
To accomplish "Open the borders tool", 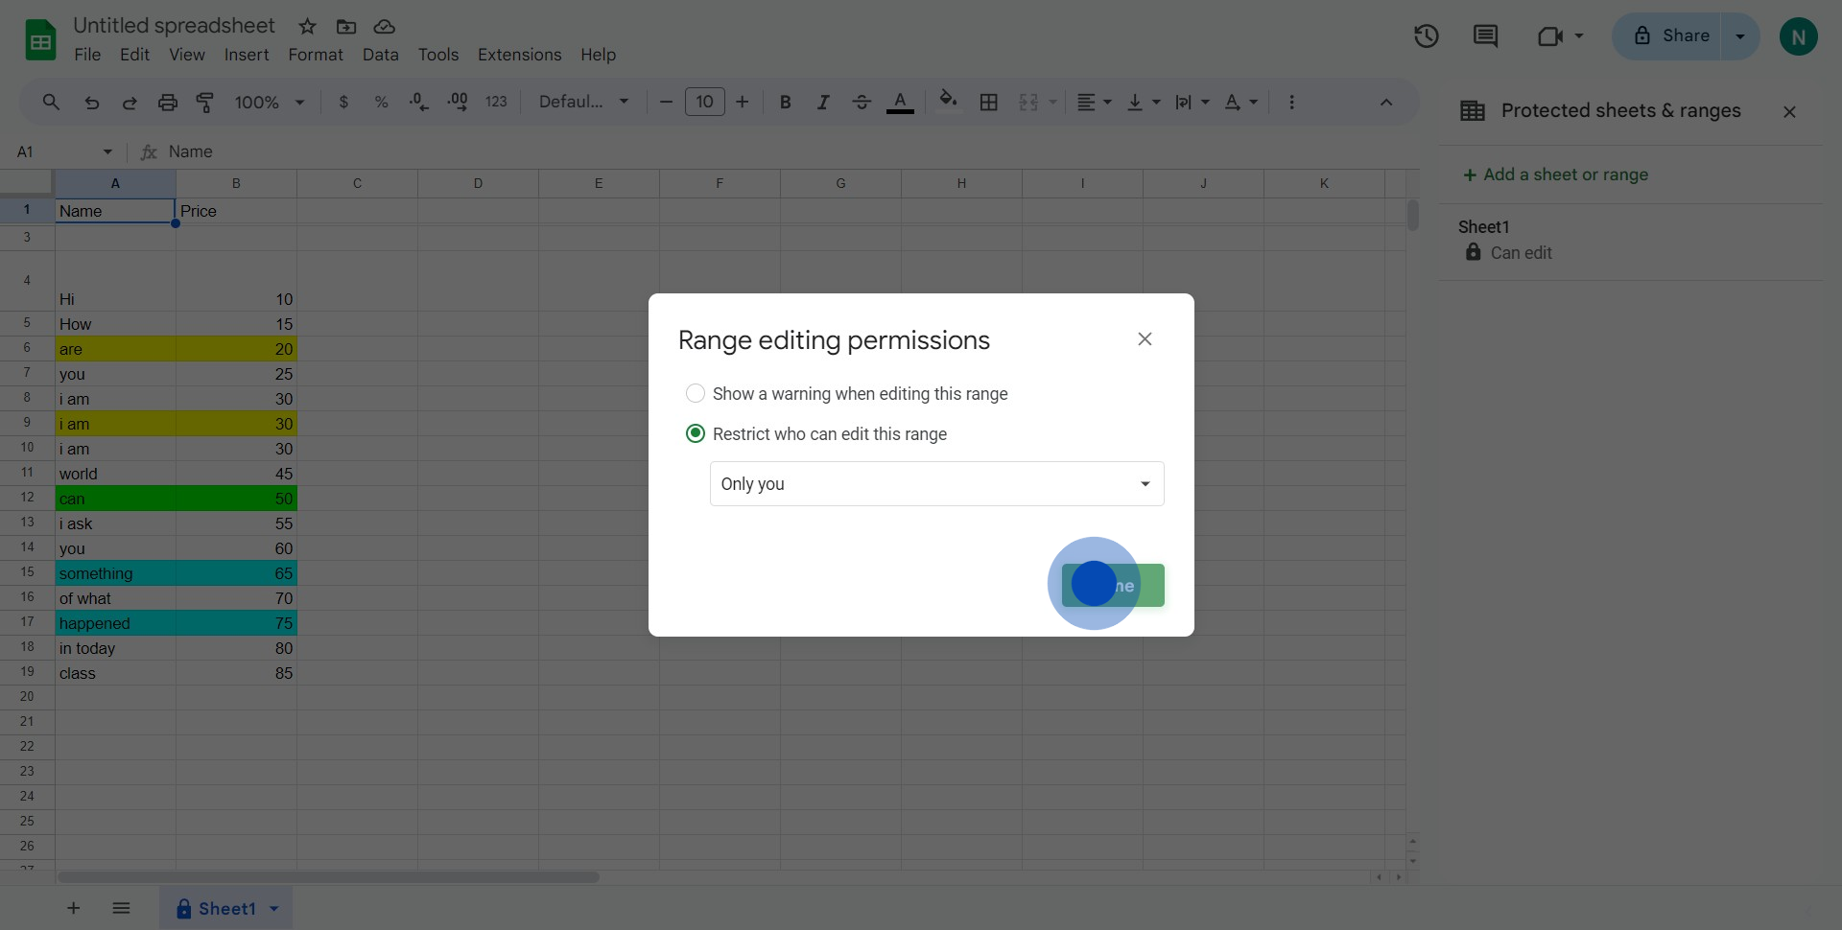I will pos(989,102).
